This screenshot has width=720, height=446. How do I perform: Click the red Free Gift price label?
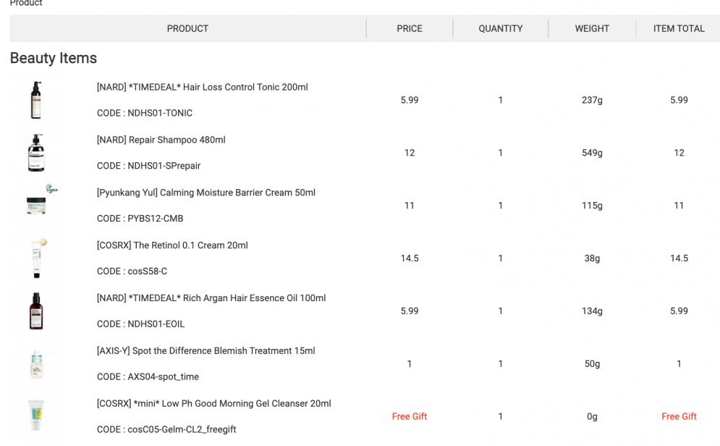(410, 416)
